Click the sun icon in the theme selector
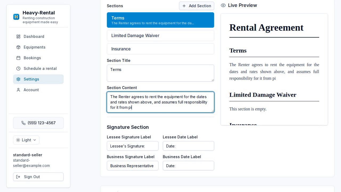341x192 pixels. click(x=18, y=140)
